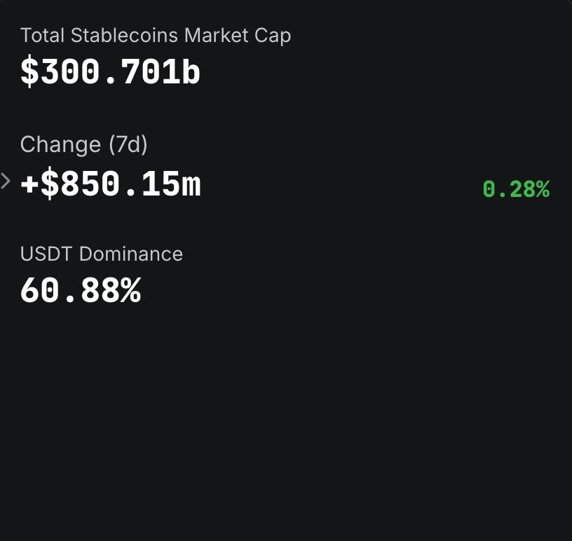Click the (7d) period text
The width and height of the screenshot is (572, 541).
click(128, 145)
